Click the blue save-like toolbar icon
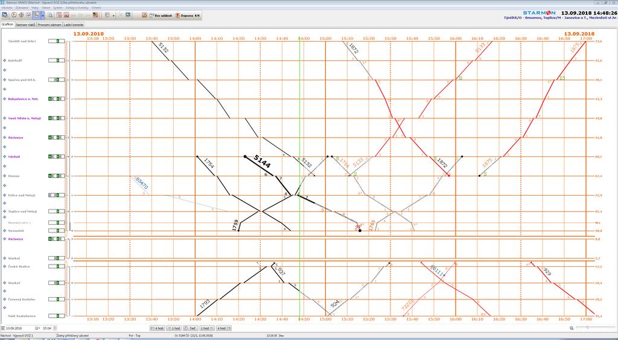This screenshot has height=340, width=618. 128,14
